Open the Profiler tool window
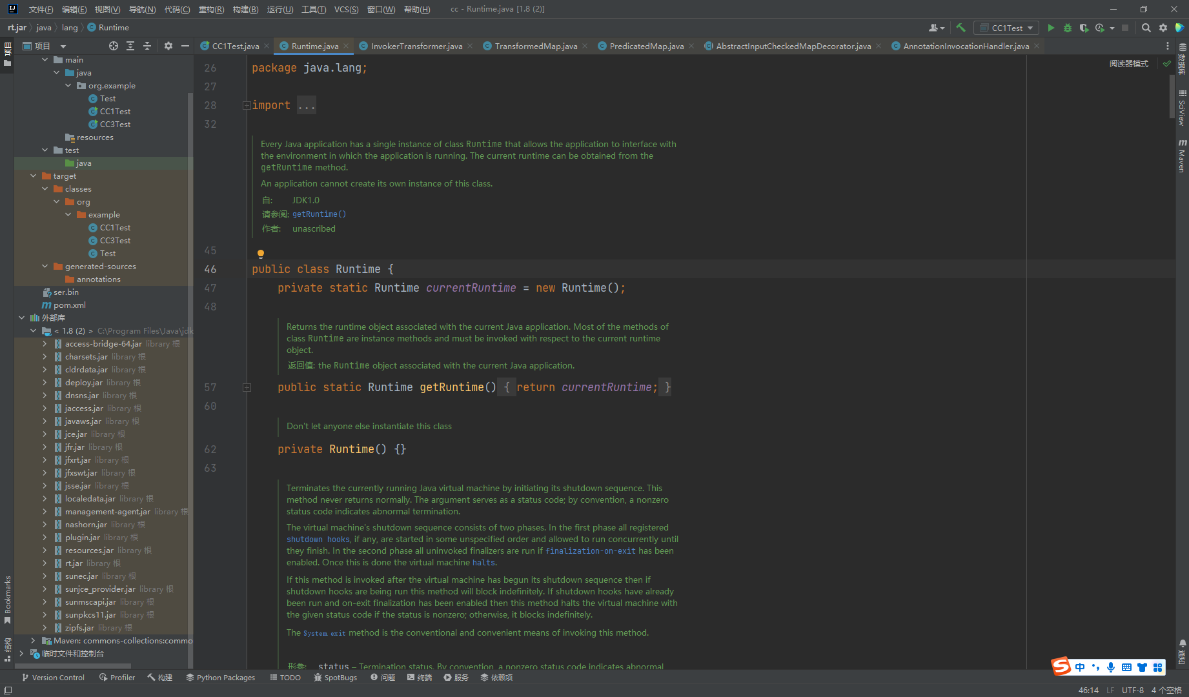Image resolution: width=1189 pixels, height=697 pixels. coord(117,678)
